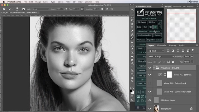Collapse the Visual Aid - DELETE group
This screenshot has width=199, height=112.
(x=154, y=68)
